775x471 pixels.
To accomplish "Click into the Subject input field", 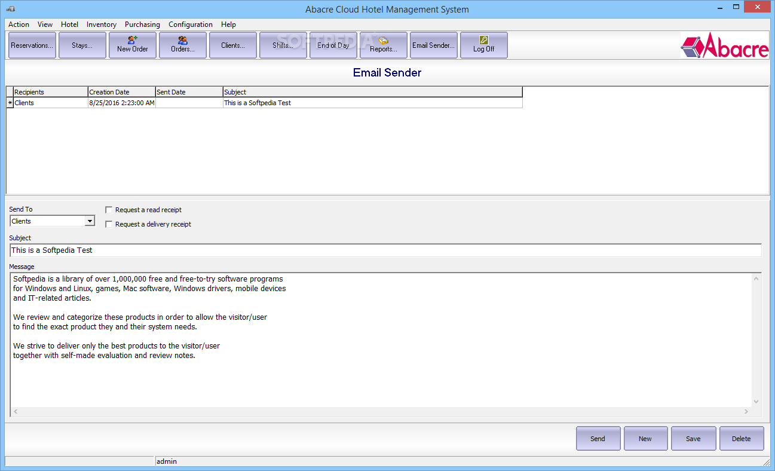I will point(386,250).
